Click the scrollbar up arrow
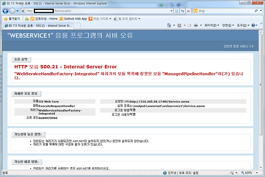The width and height of the screenshot is (265, 177). pyautogui.click(x=261, y=32)
